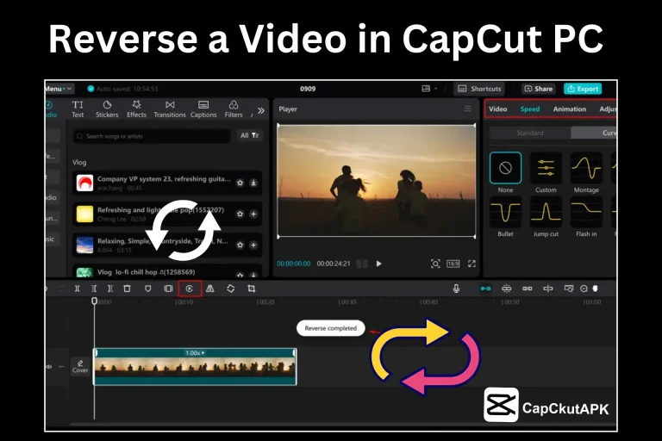The width and height of the screenshot is (662, 441).
Task: Favorite the Company VP system 23 track
Action: click(240, 183)
